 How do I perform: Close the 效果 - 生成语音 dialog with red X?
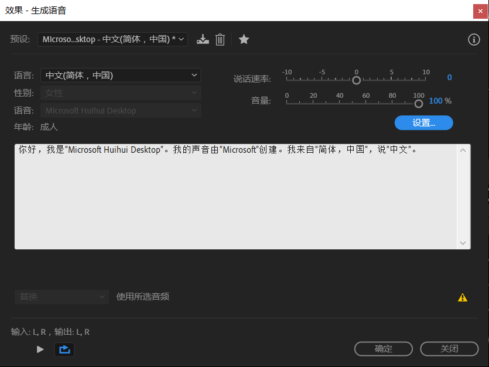(x=480, y=11)
